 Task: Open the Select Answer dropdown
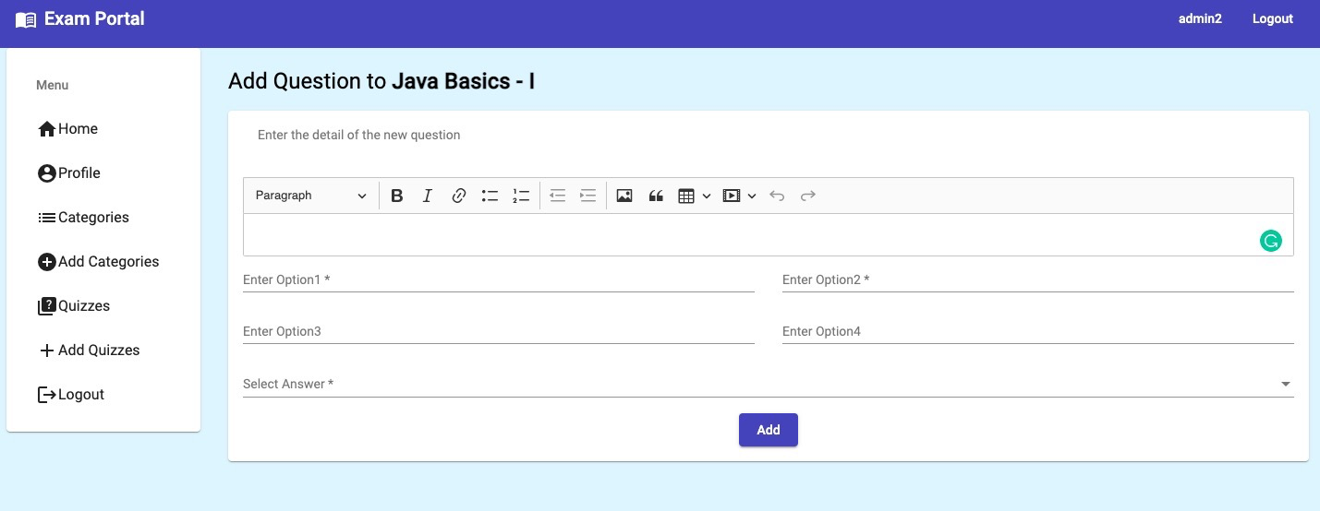tap(769, 384)
